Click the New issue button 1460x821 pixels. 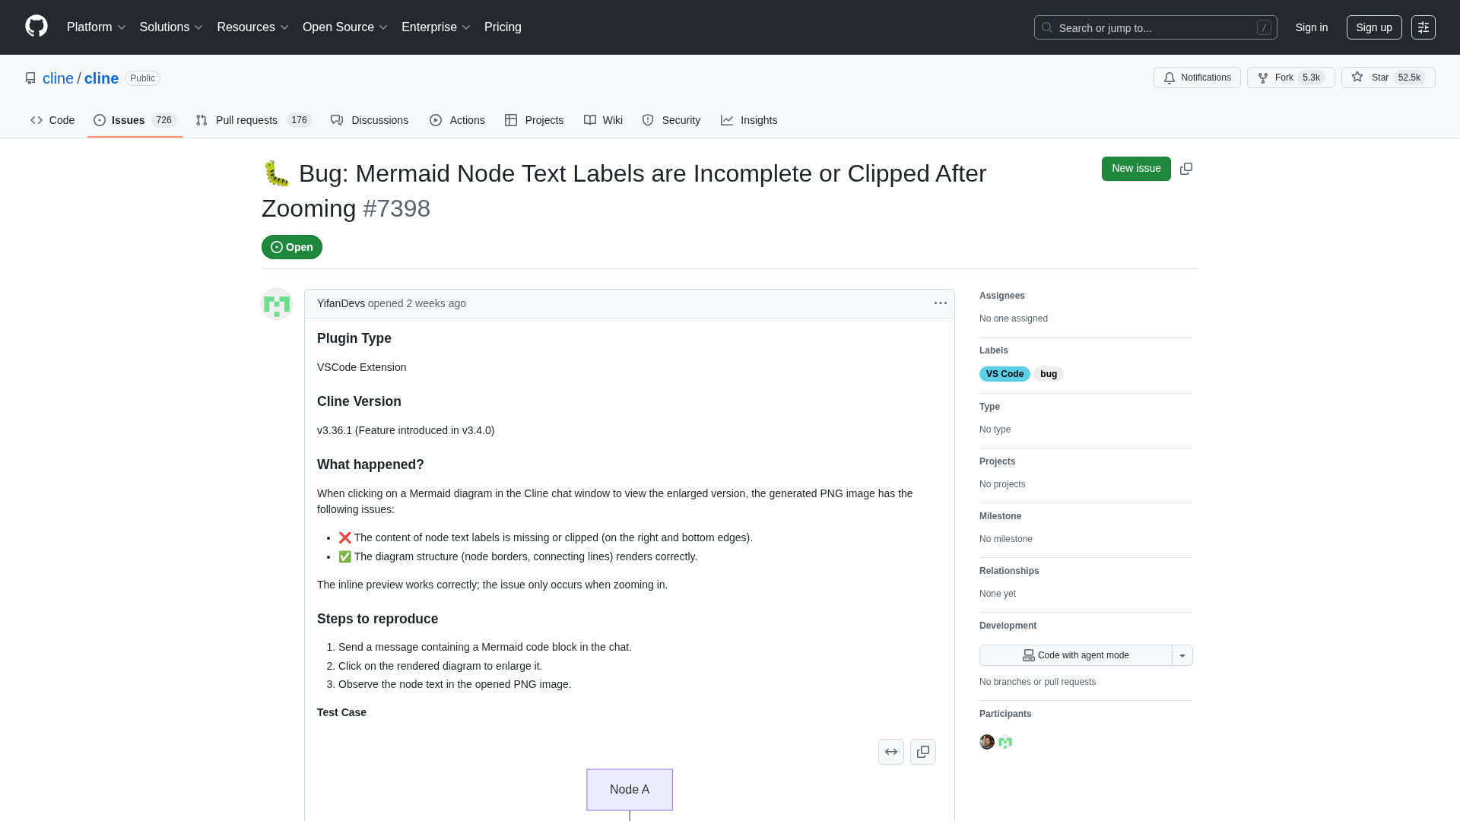(x=1136, y=169)
